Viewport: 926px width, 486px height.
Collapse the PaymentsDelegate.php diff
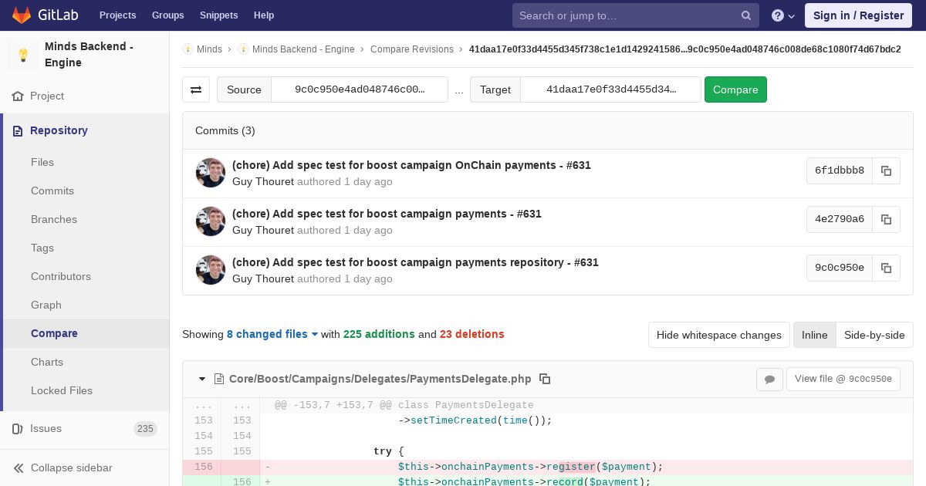[x=202, y=379]
